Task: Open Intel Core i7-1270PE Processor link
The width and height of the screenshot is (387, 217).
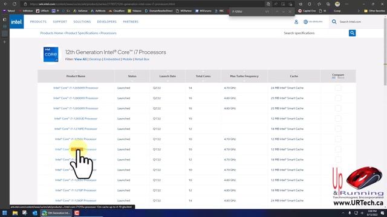Action: coord(76,129)
